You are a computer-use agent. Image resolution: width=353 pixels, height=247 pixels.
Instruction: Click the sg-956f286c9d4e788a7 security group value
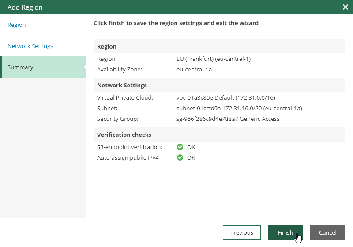click(x=228, y=119)
